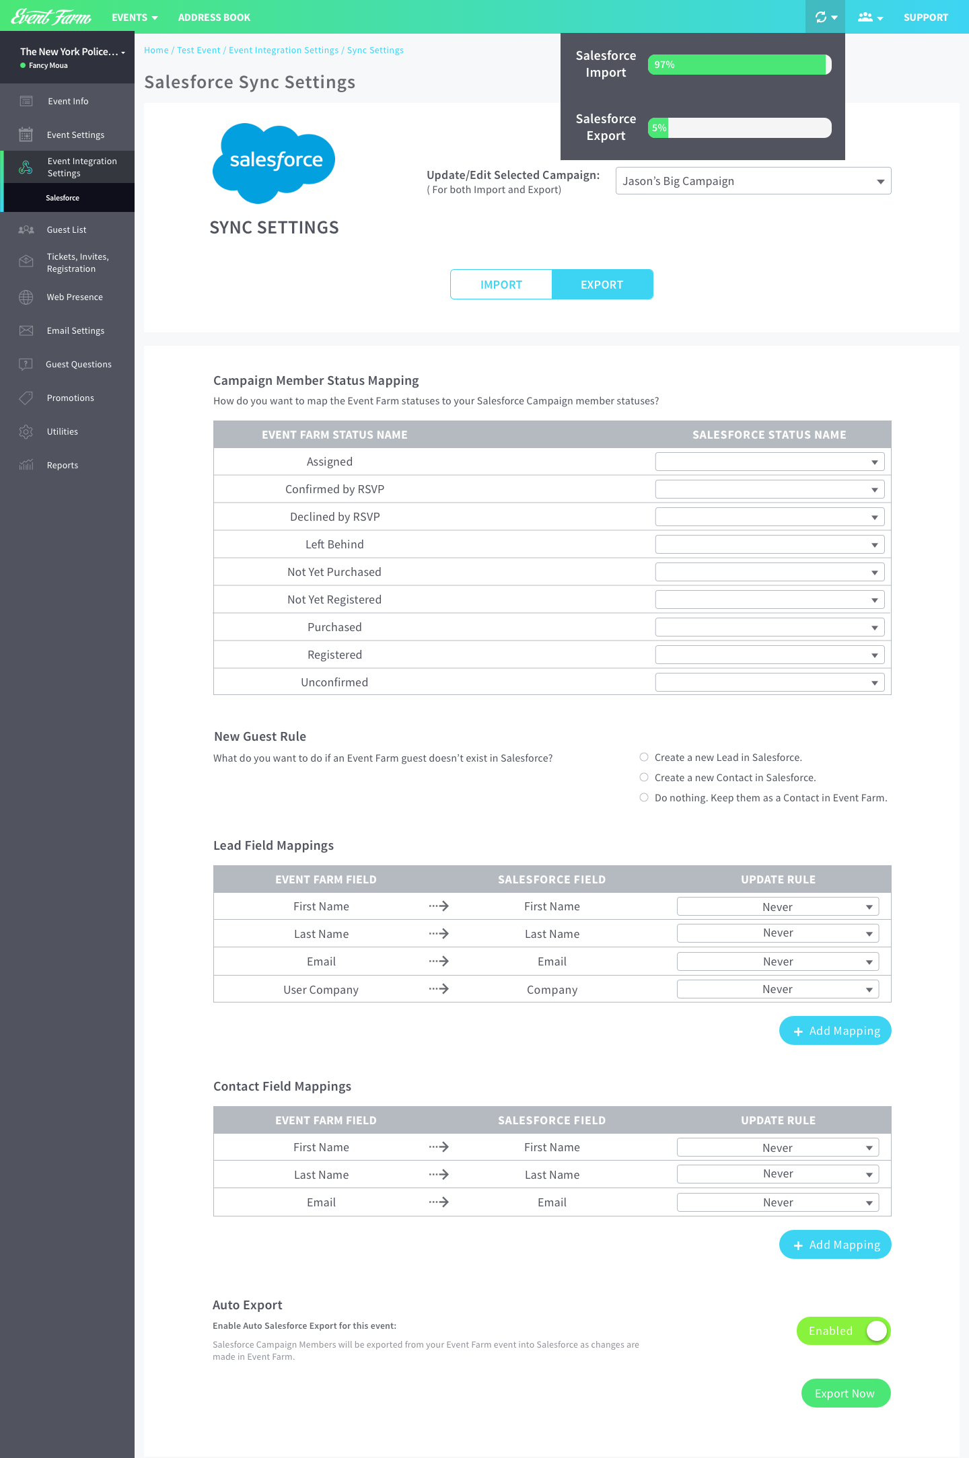Open Salesforce status dropdown for Confirmed by RSVP
The image size is (969, 1458).
[770, 489]
